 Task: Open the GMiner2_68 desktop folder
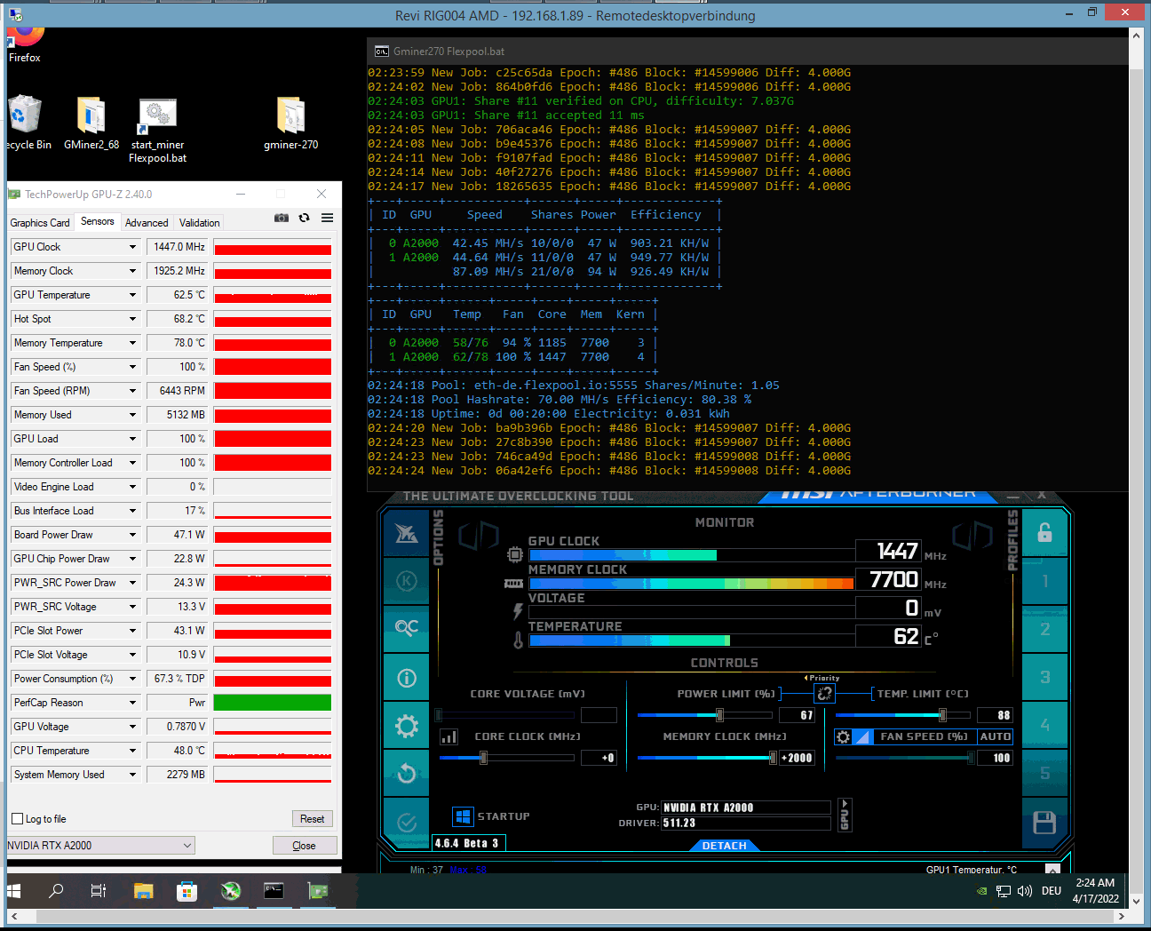coord(91,123)
